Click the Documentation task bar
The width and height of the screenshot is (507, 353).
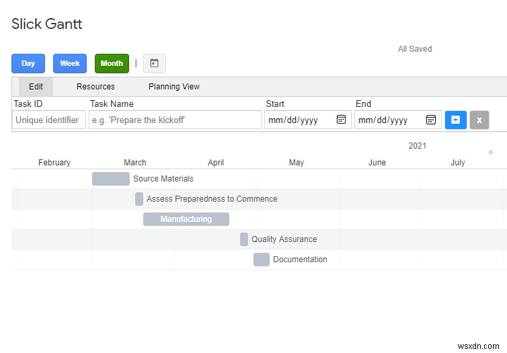click(262, 260)
